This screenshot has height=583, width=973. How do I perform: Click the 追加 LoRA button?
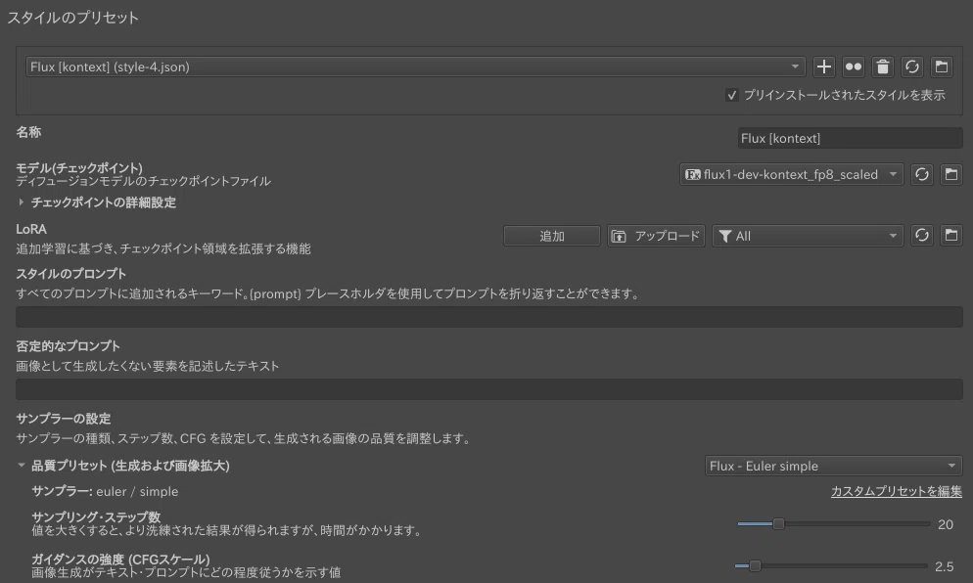click(x=552, y=236)
